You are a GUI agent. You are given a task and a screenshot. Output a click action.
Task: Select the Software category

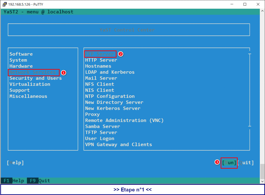21,54
